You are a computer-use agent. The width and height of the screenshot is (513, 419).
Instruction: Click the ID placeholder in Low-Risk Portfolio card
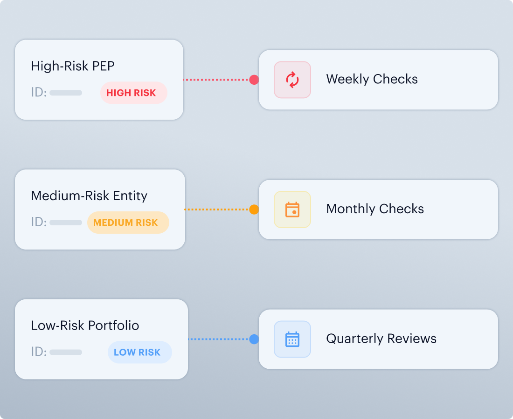[x=66, y=352]
